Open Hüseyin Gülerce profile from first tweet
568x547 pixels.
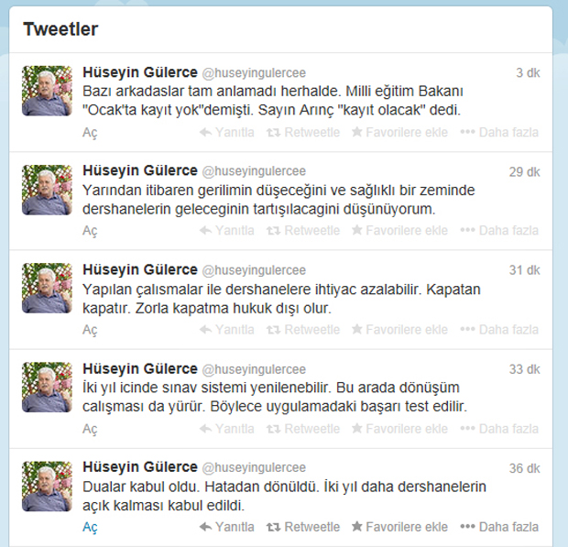tap(140, 72)
